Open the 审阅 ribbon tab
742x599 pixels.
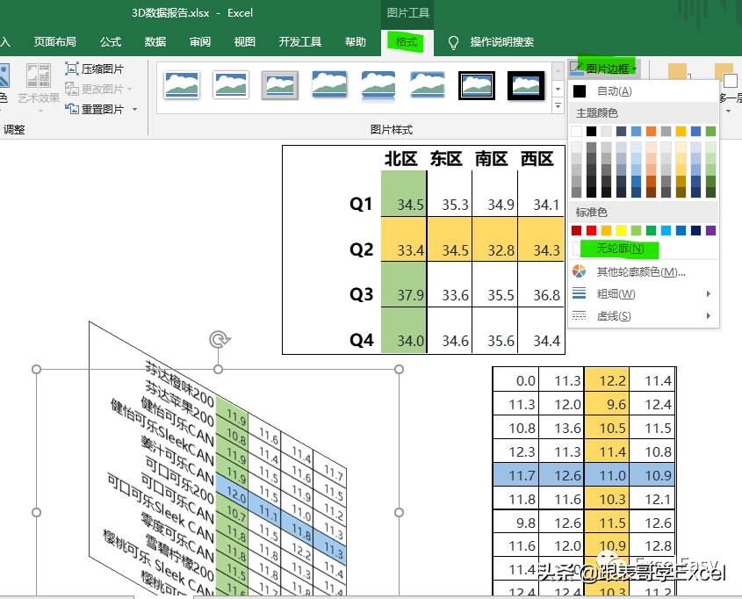[200, 42]
